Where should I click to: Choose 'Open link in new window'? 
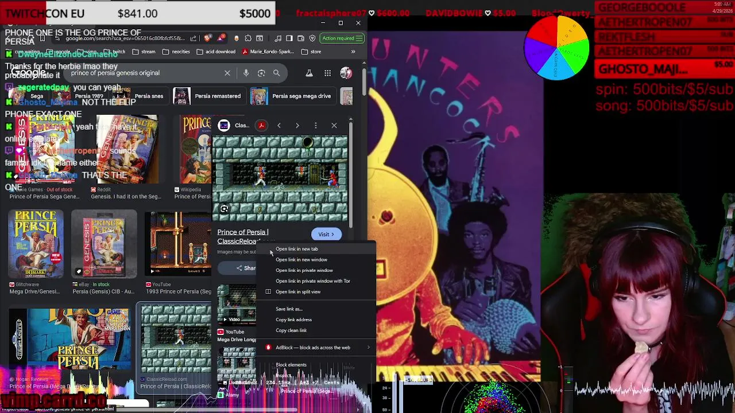pyautogui.click(x=316, y=260)
